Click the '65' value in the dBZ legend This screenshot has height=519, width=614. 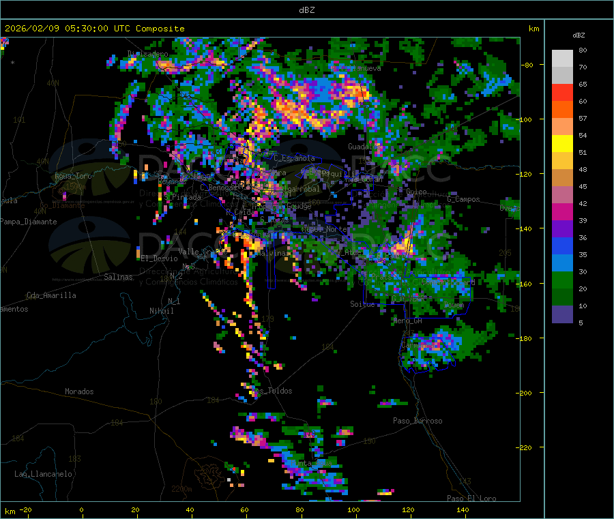(x=583, y=84)
